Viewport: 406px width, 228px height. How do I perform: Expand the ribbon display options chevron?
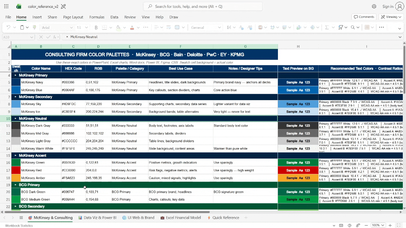pyautogui.click(x=400, y=28)
